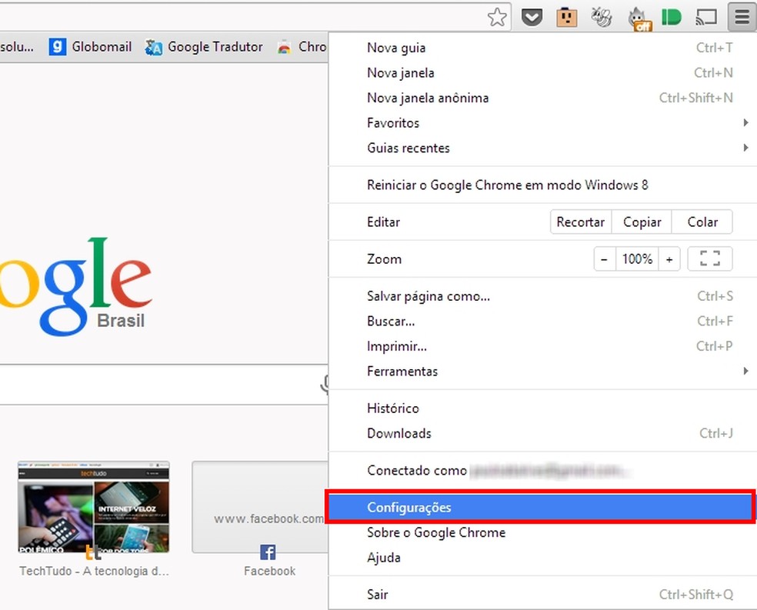Click the Copiar button in Editar row
This screenshot has height=610, width=757.
pyautogui.click(x=641, y=222)
